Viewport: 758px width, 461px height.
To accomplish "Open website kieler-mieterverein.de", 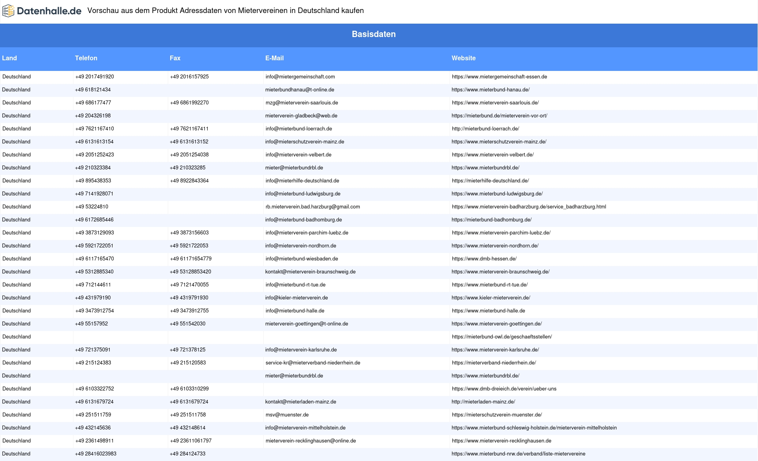I will (x=491, y=298).
